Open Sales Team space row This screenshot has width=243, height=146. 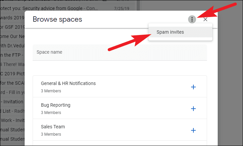(120, 130)
